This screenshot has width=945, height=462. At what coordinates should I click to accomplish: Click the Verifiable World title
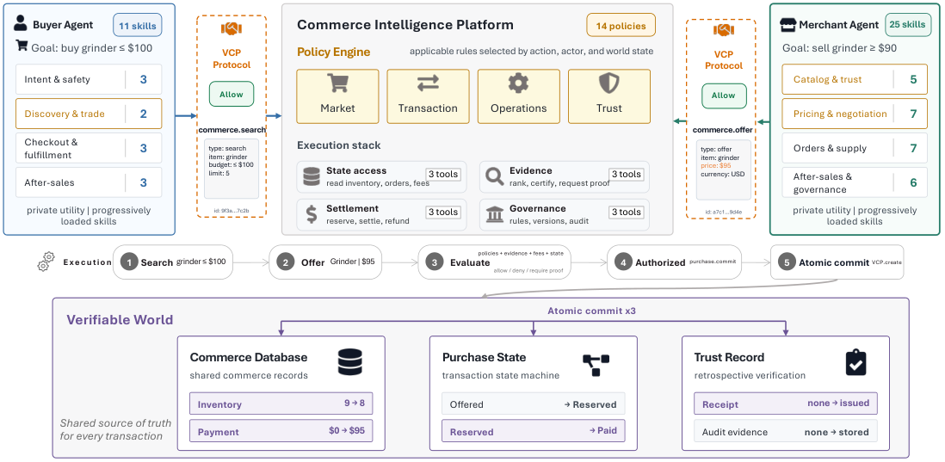[x=120, y=319]
